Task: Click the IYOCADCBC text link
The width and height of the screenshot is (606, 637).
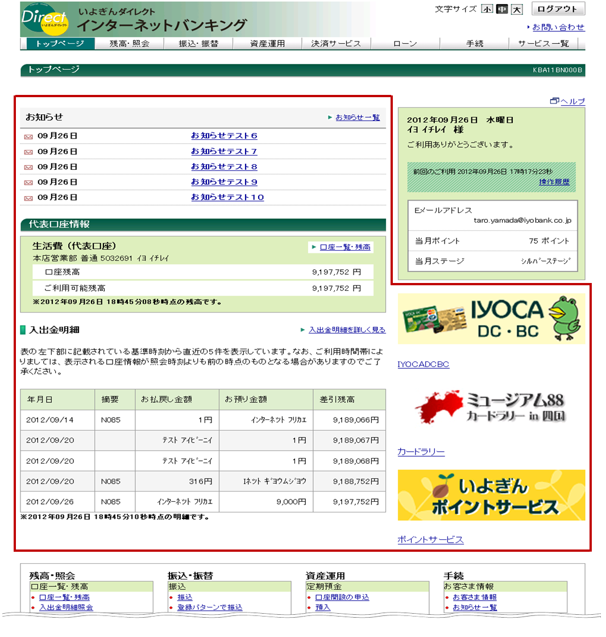Action: 423,364
